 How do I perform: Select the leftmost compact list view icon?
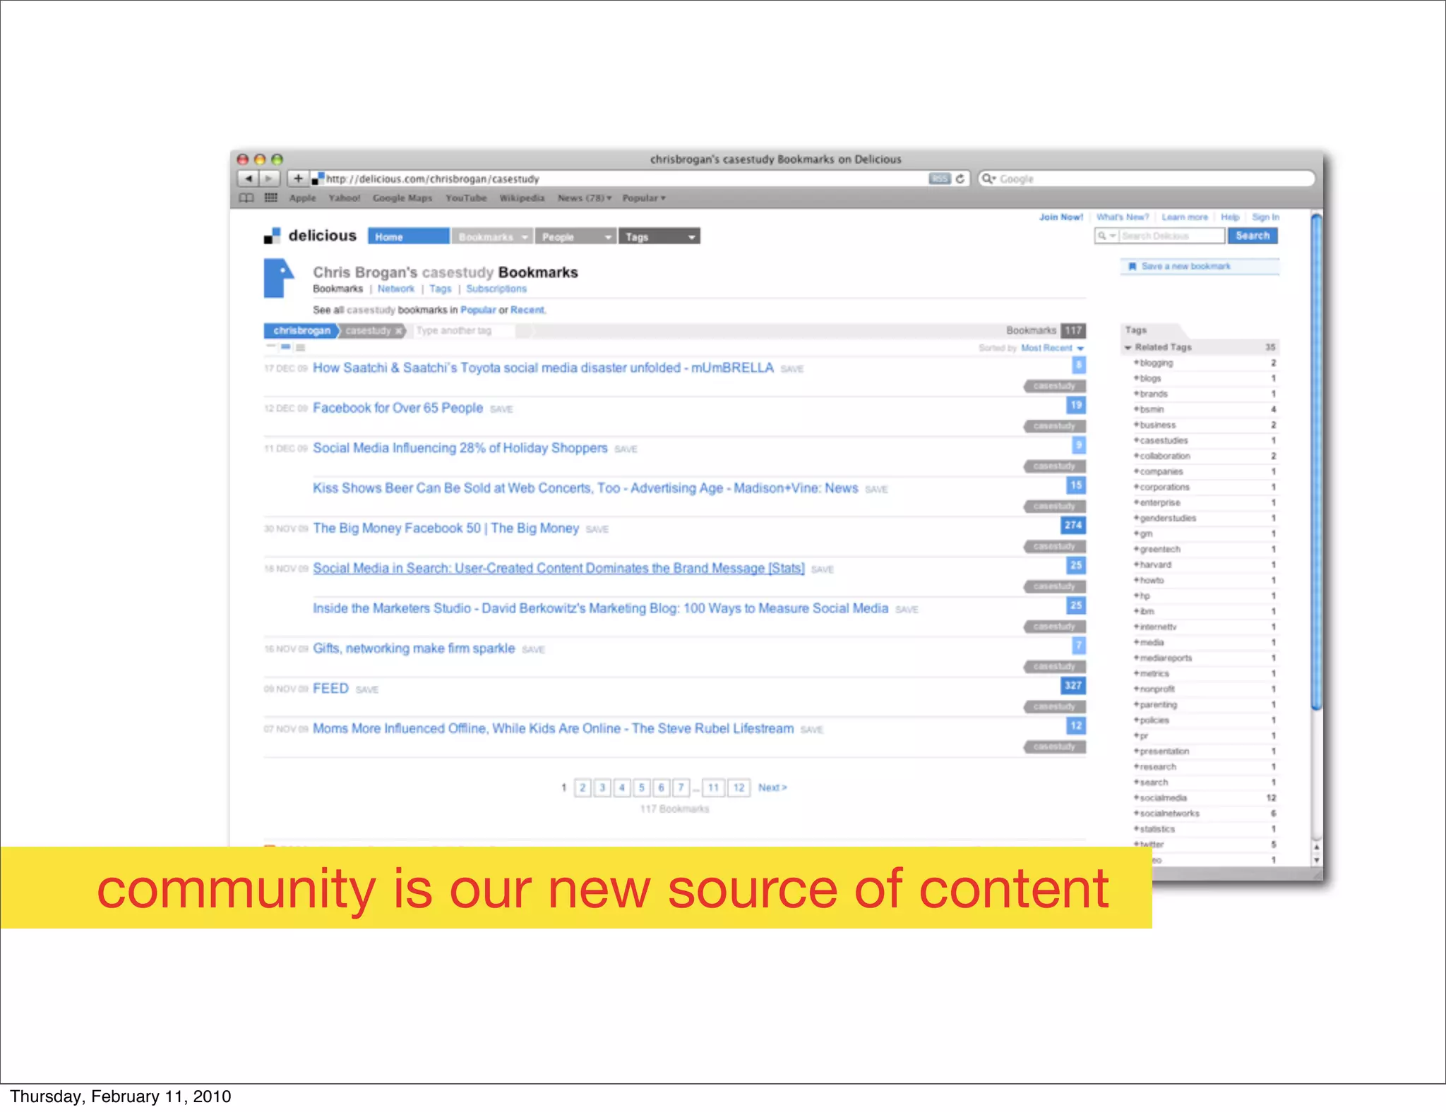pos(270,346)
